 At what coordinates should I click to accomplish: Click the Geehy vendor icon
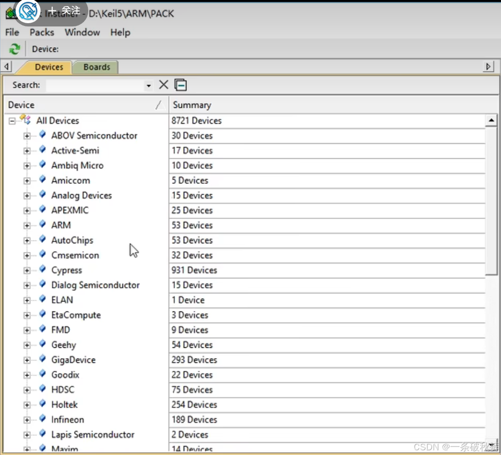(x=42, y=344)
